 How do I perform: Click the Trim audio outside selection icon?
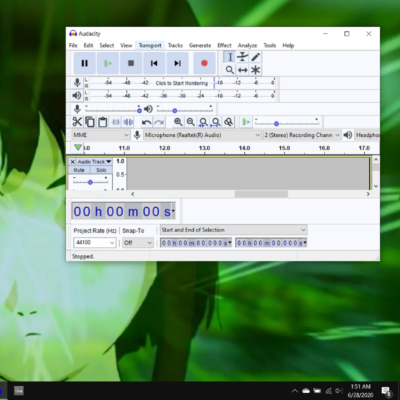point(116,122)
